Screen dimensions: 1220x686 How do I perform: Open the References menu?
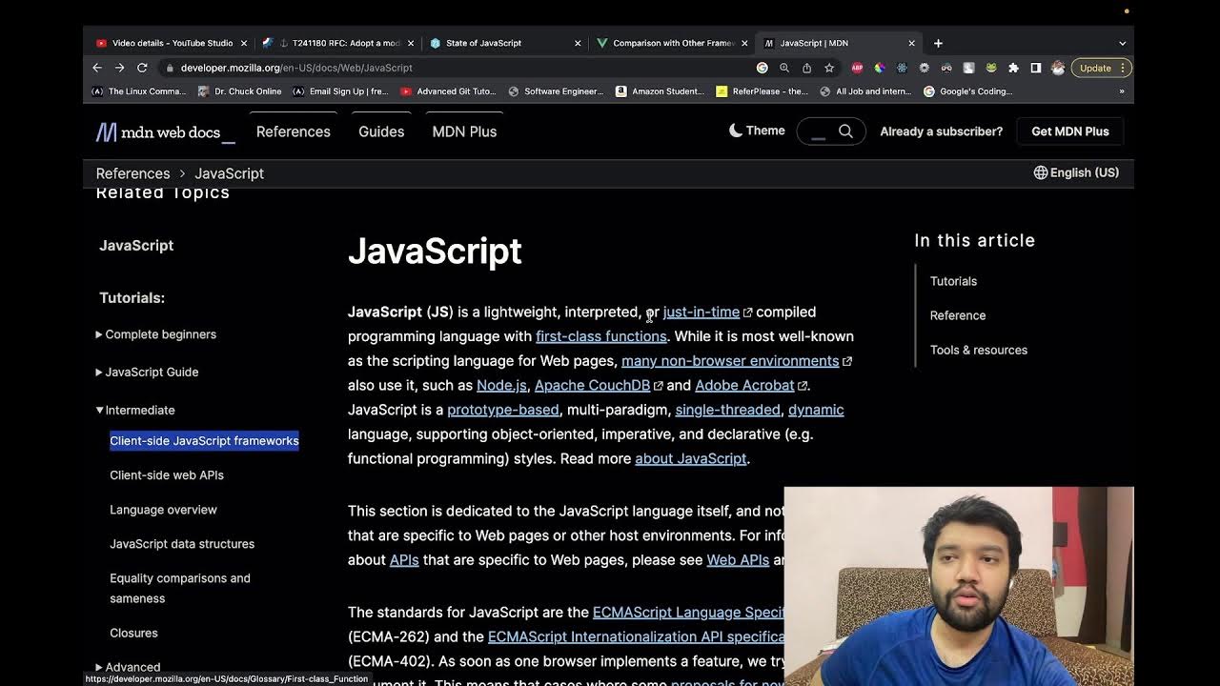tap(294, 131)
